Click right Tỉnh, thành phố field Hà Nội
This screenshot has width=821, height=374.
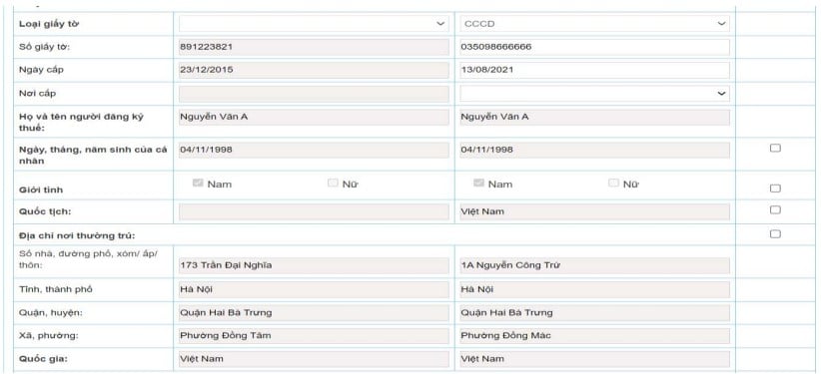click(594, 290)
